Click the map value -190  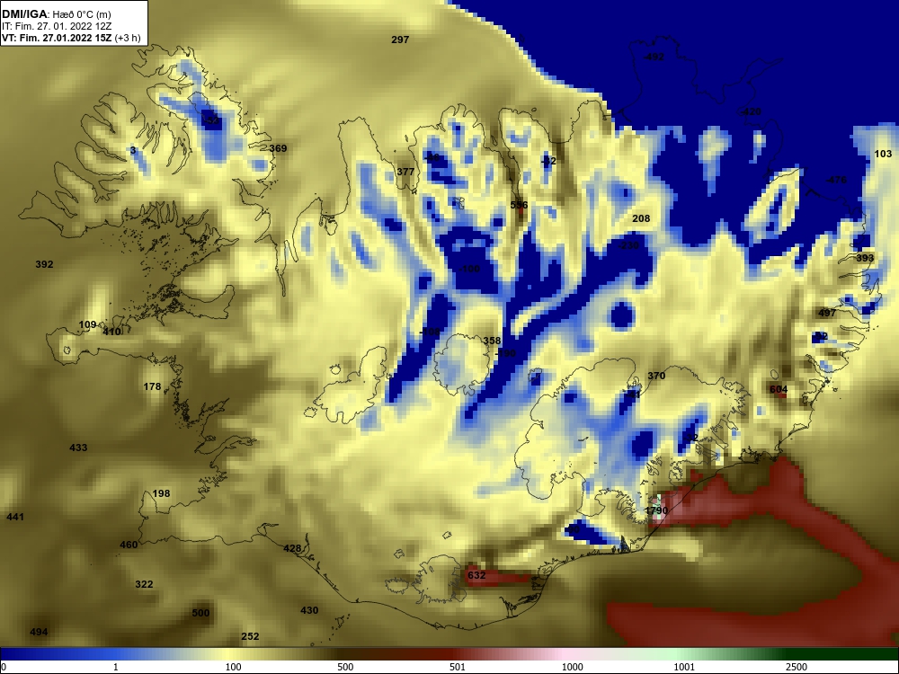click(504, 353)
